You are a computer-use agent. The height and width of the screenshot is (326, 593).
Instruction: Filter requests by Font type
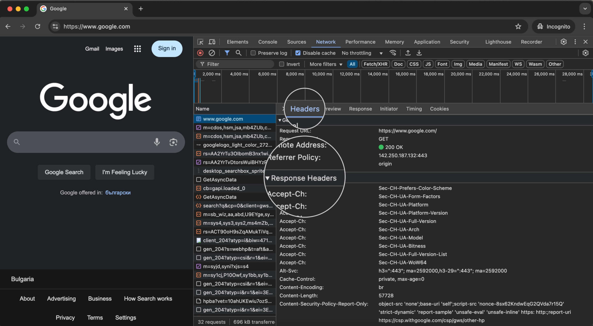[442, 64]
